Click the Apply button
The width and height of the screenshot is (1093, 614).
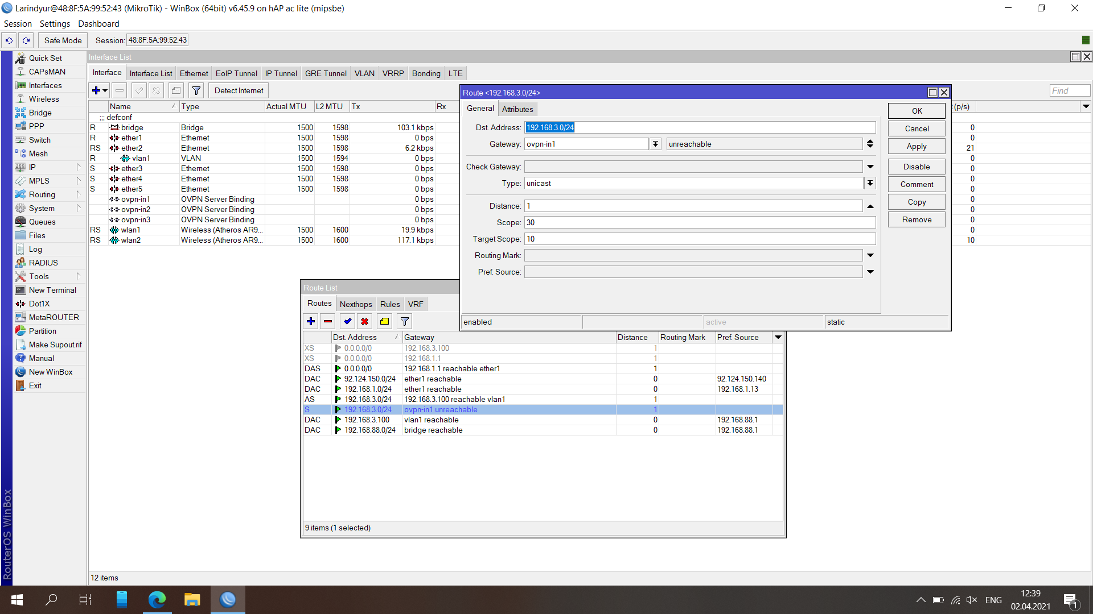[917, 146]
